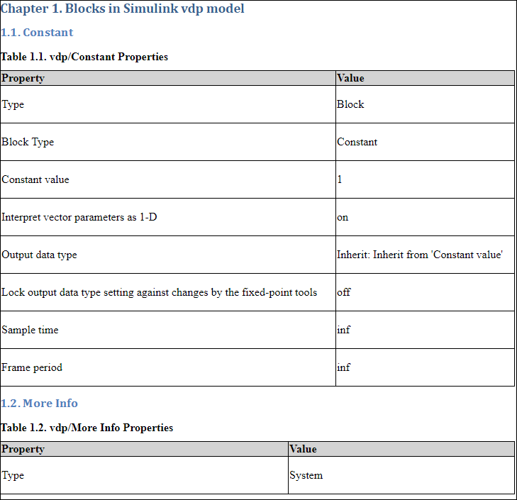517x500 pixels.
Task: Select the Table 1.2 vdp/More Info Properties caption
Action: coord(87,428)
